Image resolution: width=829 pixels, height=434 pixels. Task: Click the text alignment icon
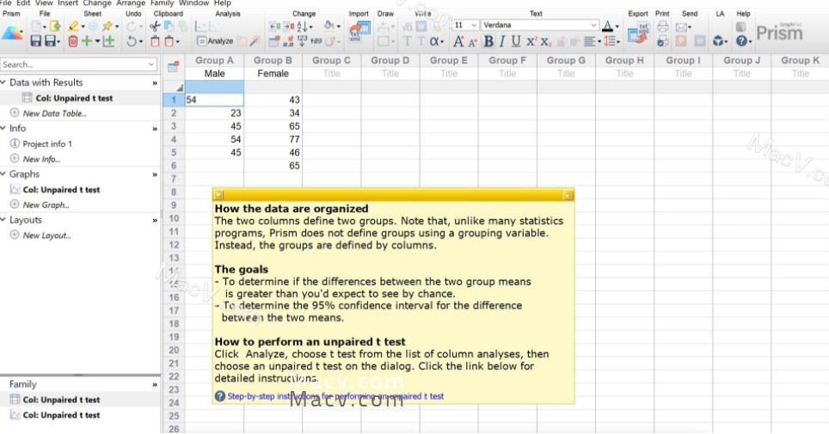click(590, 40)
